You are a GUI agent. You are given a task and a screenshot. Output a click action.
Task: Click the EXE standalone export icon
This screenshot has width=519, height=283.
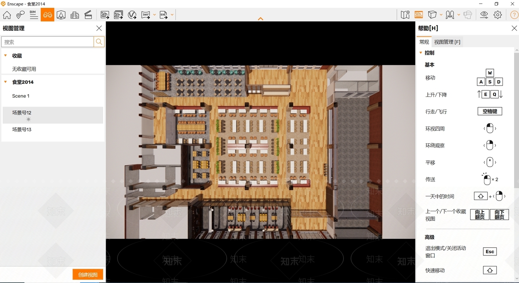point(163,15)
